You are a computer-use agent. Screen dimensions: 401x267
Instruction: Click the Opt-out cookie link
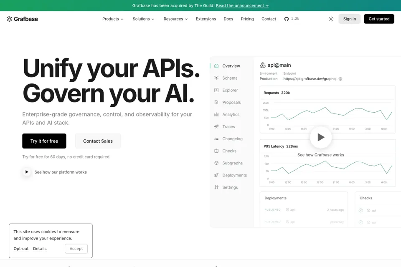point(21,249)
